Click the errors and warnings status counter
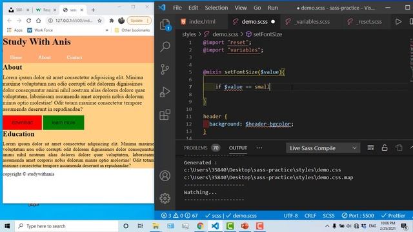The image size is (413, 232). click(179, 216)
